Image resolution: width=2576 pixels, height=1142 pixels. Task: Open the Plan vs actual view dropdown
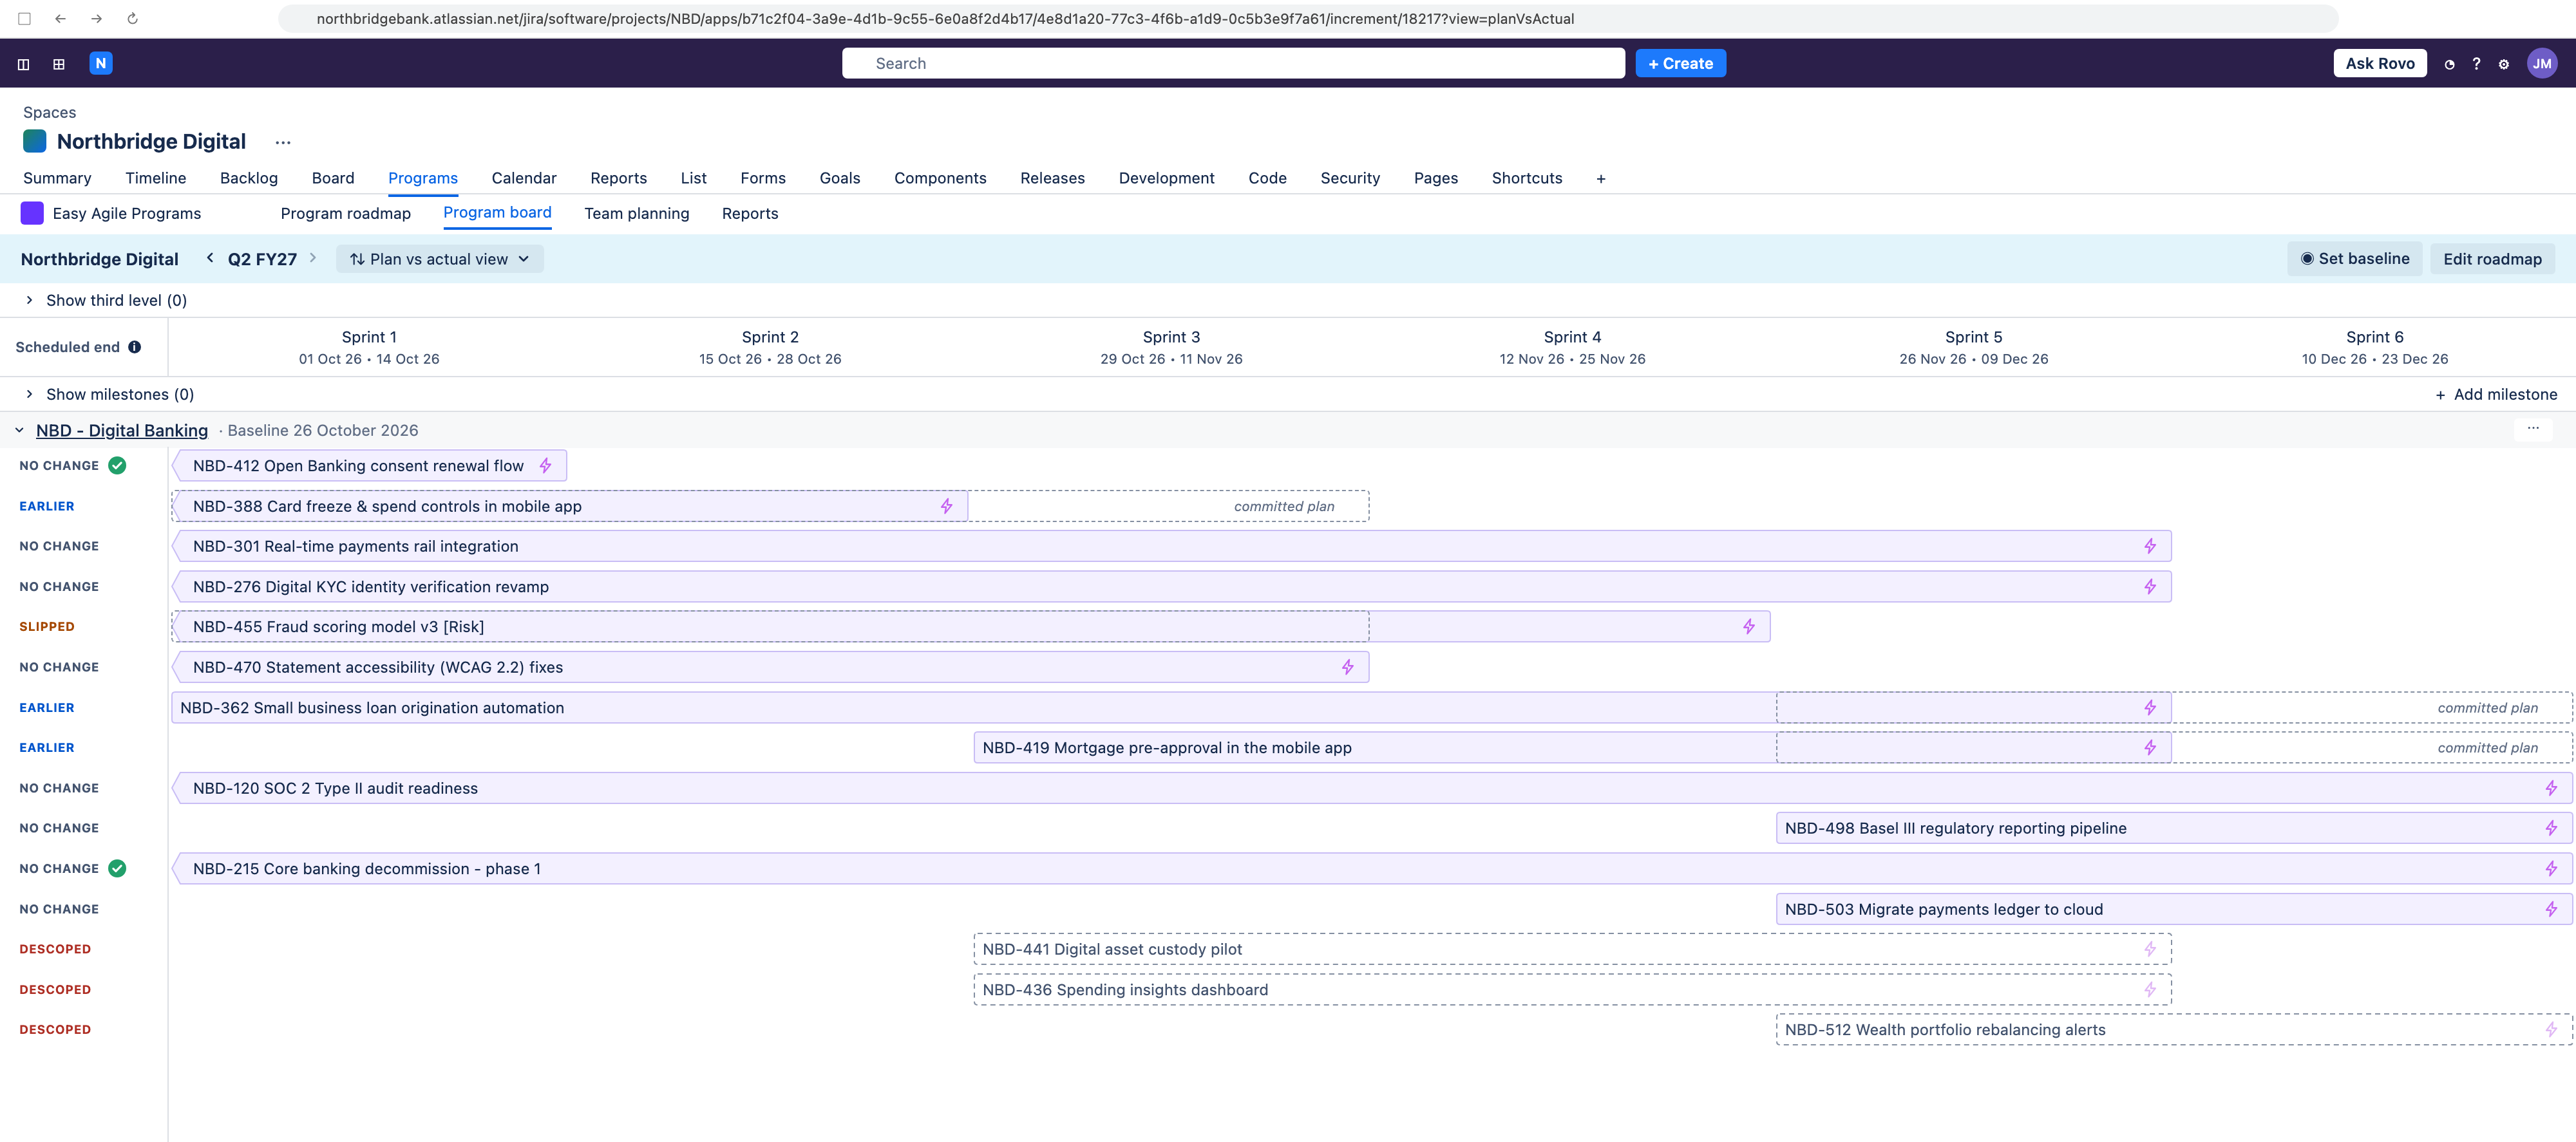439,259
